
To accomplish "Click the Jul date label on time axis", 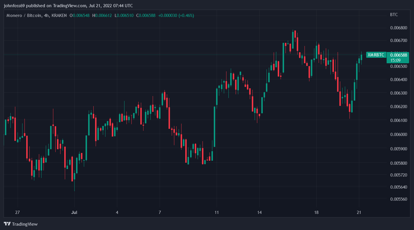I will point(74,213).
